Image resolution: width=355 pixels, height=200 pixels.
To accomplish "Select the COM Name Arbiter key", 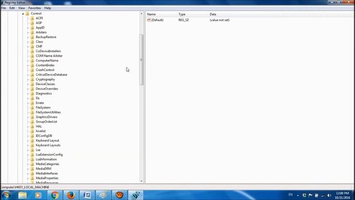I will (49, 56).
